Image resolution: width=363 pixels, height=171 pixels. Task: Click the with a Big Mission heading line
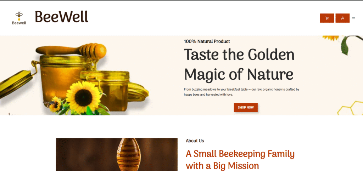pos(222,166)
